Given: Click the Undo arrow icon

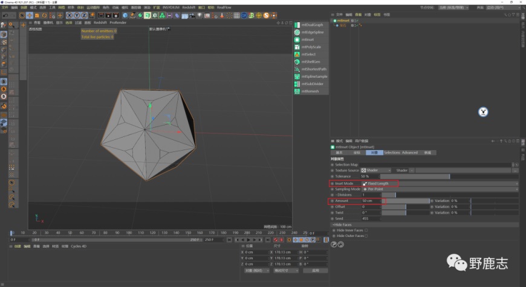Looking at the screenshot, I should coord(5,16).
